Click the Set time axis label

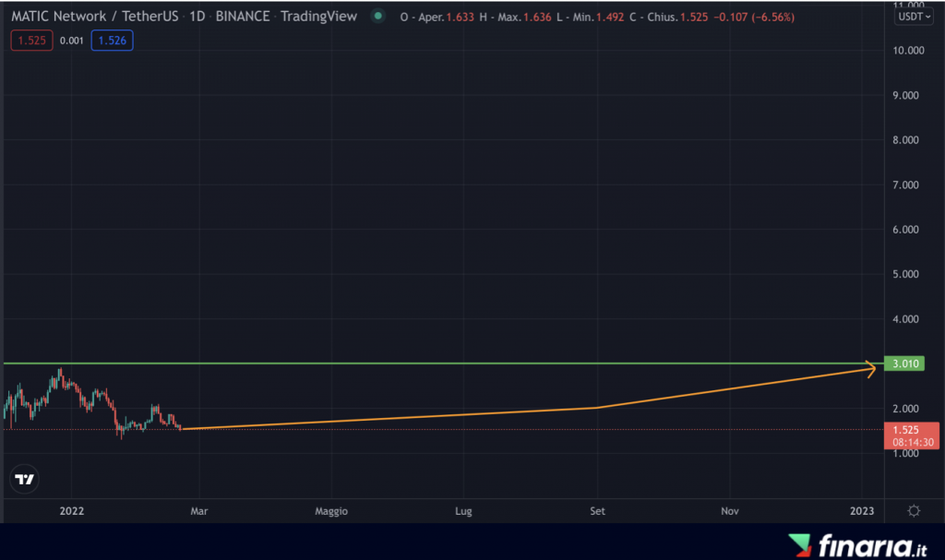click(x=597, y=510)
